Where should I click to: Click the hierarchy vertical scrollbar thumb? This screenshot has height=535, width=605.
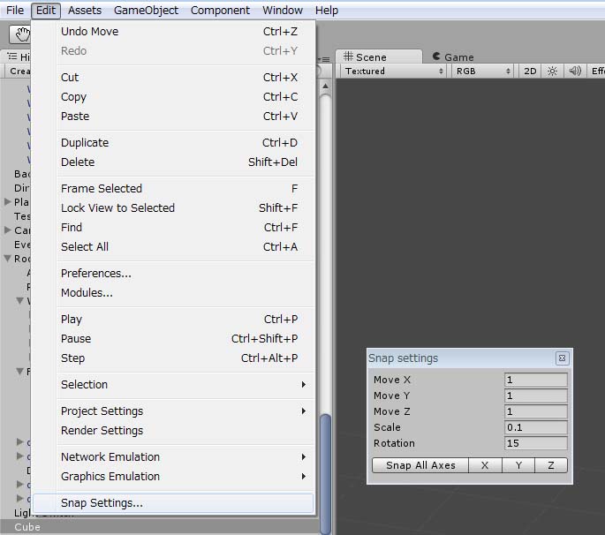(325, 474)
